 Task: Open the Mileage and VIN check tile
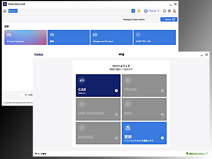(111, 37)
